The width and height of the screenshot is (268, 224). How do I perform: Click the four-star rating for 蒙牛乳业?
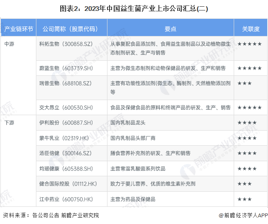pyautogui.click(x=247, y=138)
